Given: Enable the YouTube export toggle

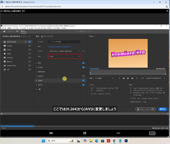Looking at the screenshot, I should 30,46.
